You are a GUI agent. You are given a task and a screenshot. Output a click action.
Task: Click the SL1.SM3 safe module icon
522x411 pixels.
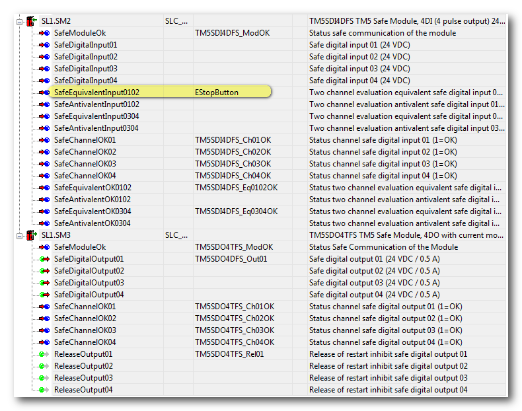[x=31, y=235]
